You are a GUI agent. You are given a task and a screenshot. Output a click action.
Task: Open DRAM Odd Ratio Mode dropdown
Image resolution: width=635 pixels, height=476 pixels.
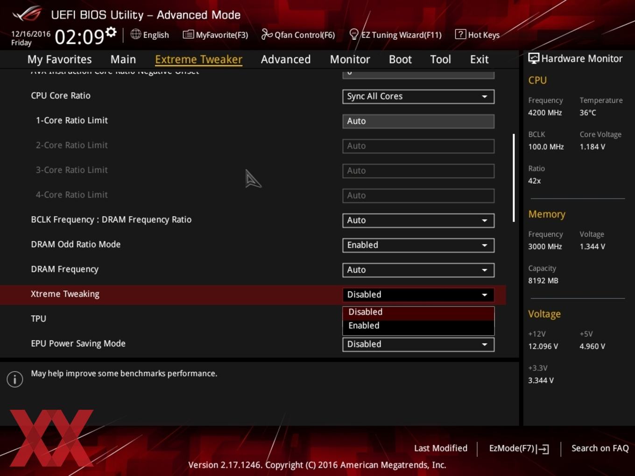pyautogui.click(x=418, y=245)
